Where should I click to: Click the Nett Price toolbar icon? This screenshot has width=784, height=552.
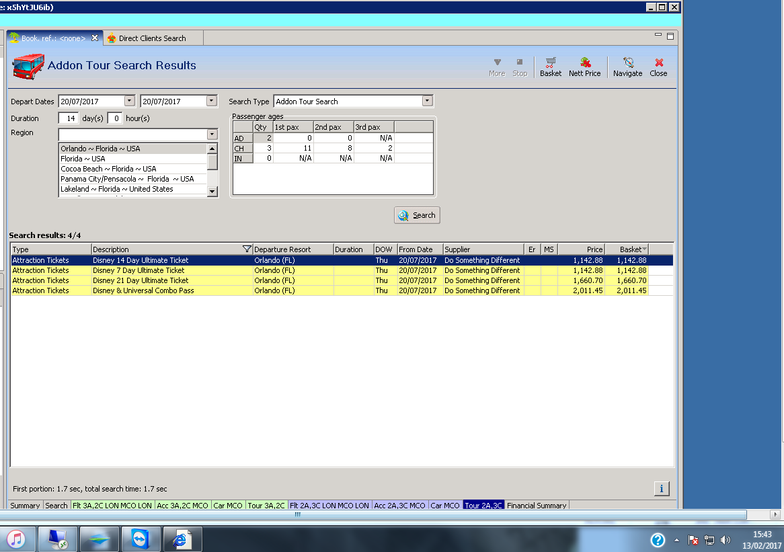(x=584, y=67)
